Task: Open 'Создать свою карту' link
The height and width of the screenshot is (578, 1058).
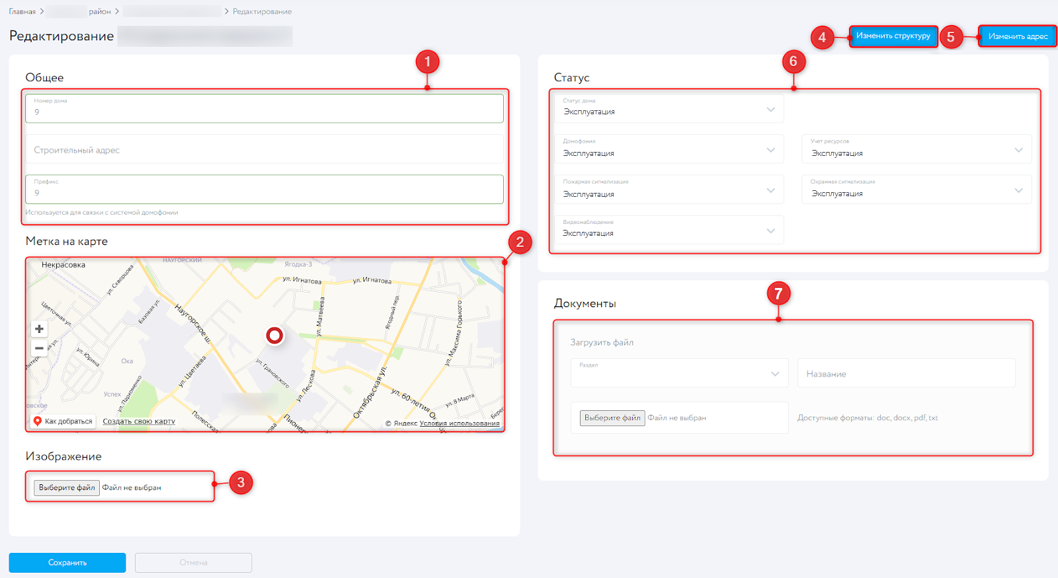Action: [x=139, y=421]
